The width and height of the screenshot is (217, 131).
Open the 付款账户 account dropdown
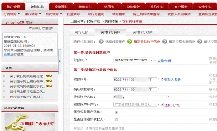tap(151, 60)
